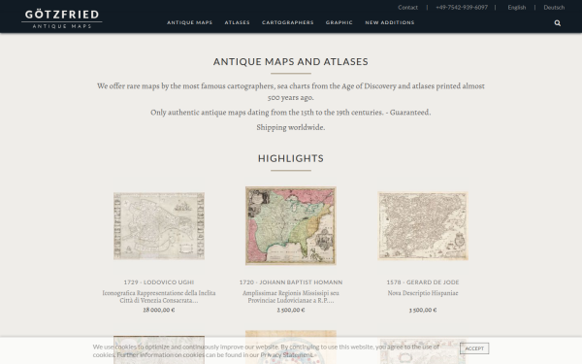Open the Venice map thumbnail by Ughi
582x364 pixels.
coord(159,226)
